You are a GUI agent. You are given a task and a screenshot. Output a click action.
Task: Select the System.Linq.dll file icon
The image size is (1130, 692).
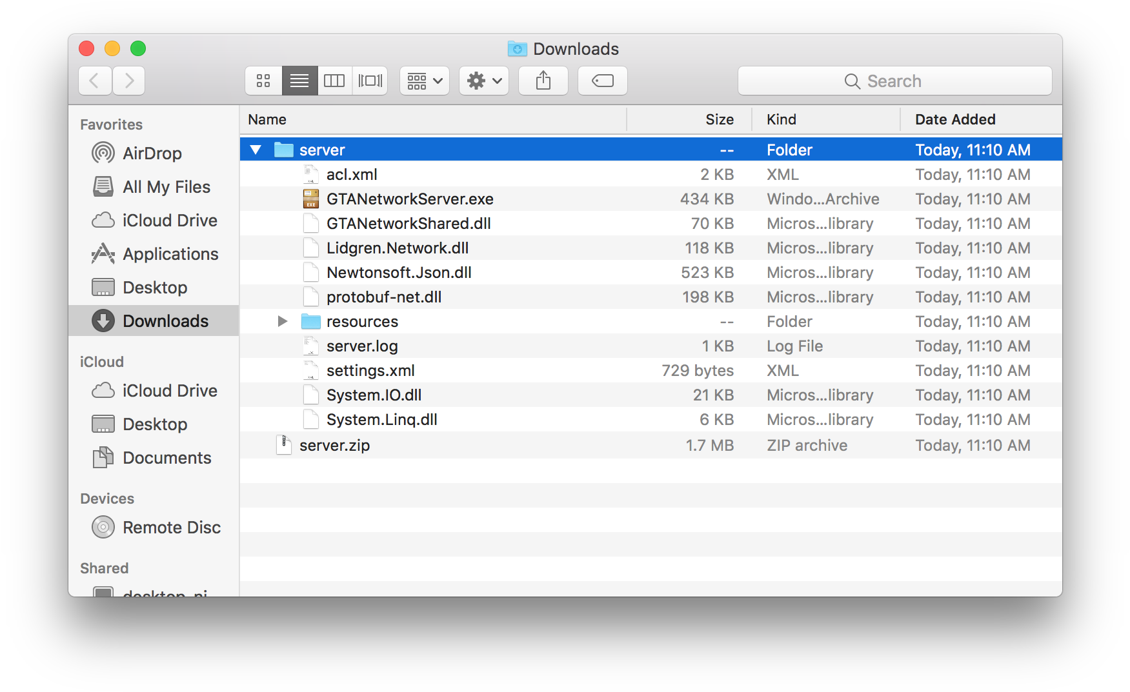pos(311,419)
